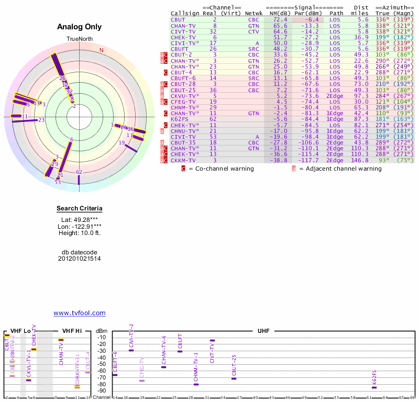The image size is (419, 402).
Task: Click the TrueNorth label above the radar
Action: pyautogui.click(x=80, y=39)
